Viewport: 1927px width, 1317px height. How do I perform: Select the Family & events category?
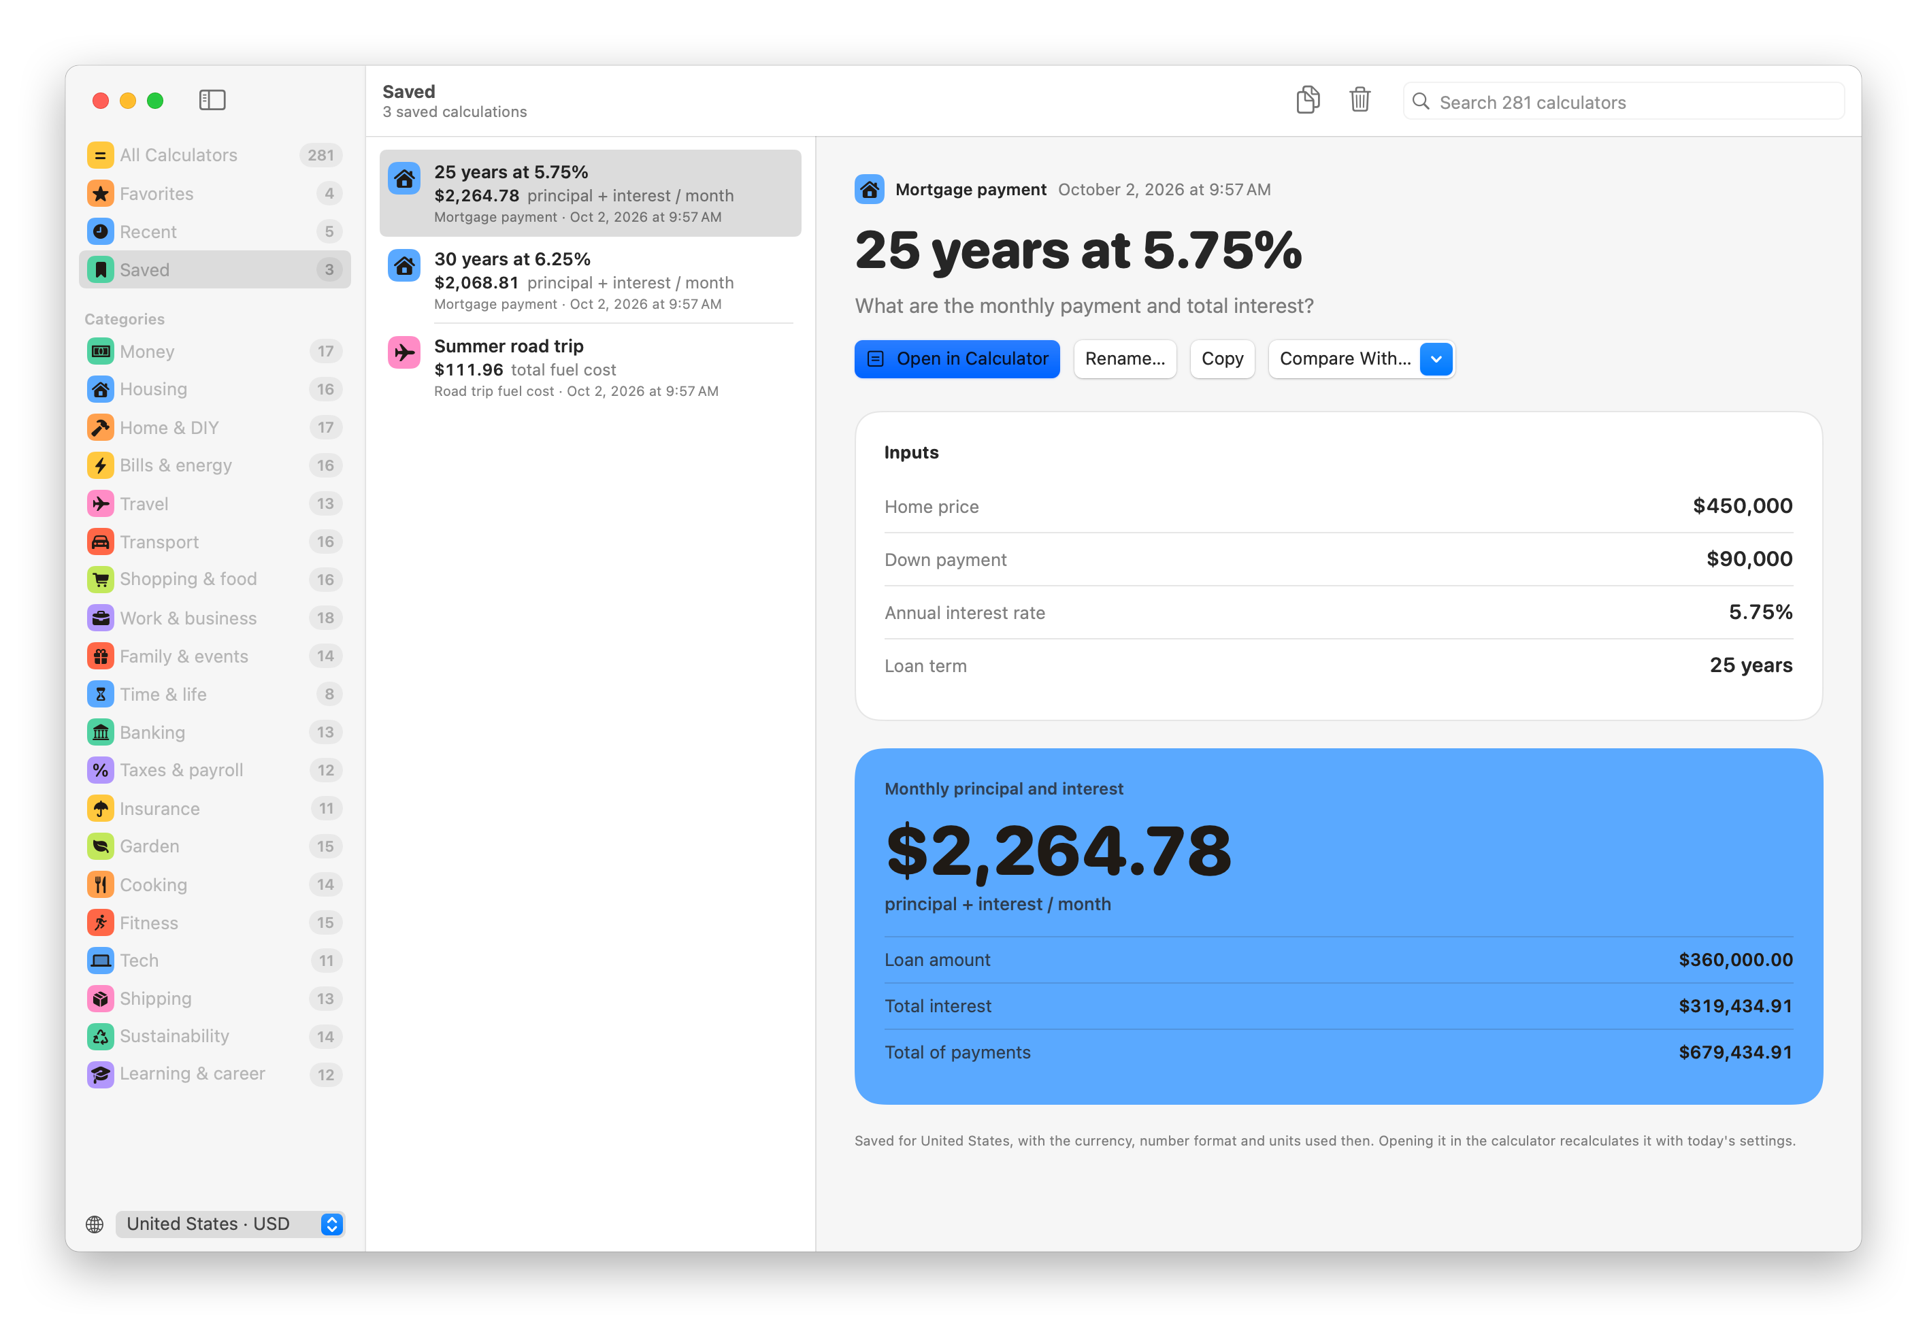point(215,656)
